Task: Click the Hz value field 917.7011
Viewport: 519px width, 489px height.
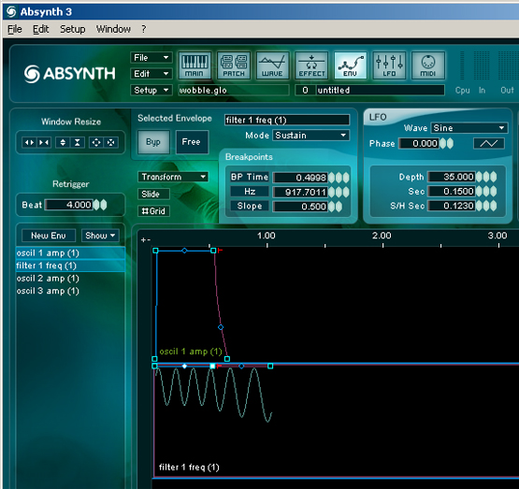Action: coord(300,192)
